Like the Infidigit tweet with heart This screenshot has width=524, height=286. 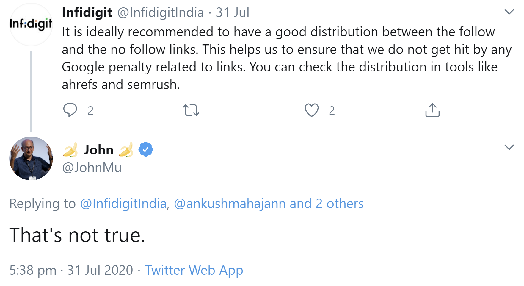coord(311,110)
